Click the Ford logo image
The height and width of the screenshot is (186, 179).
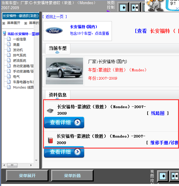click(54, 31)
